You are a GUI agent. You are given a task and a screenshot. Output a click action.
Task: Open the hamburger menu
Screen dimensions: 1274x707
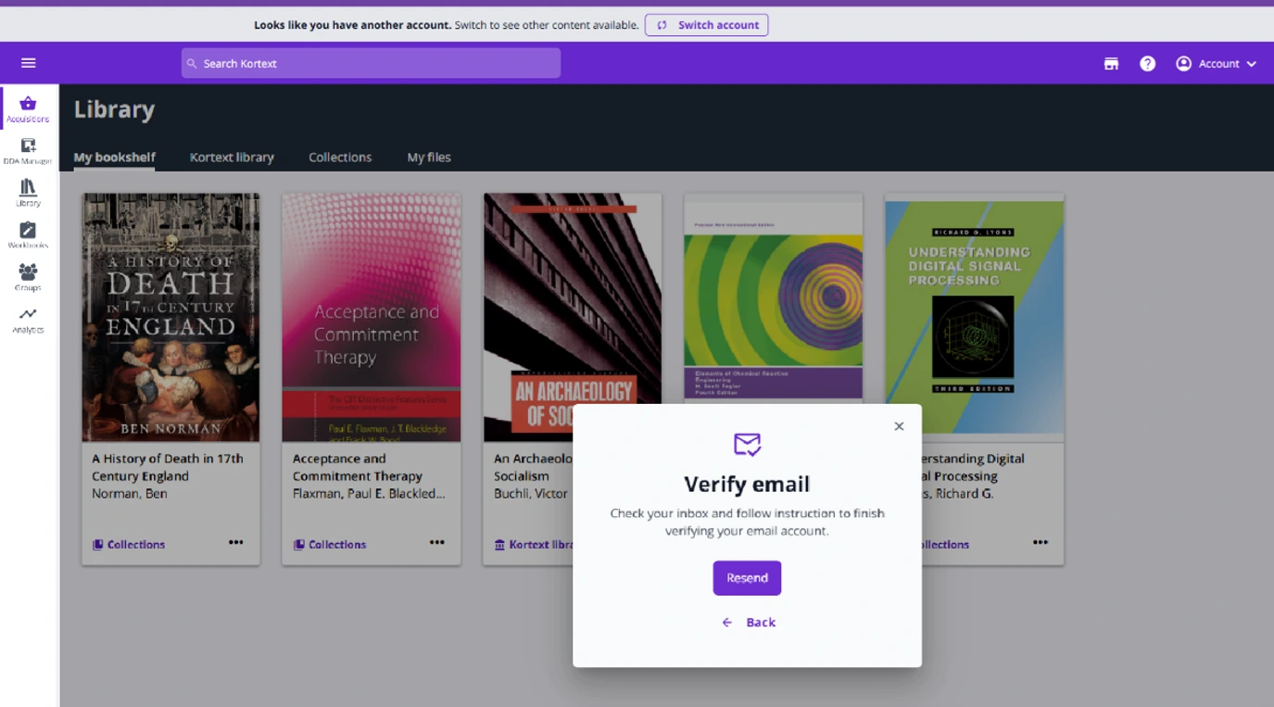(28, 63)
